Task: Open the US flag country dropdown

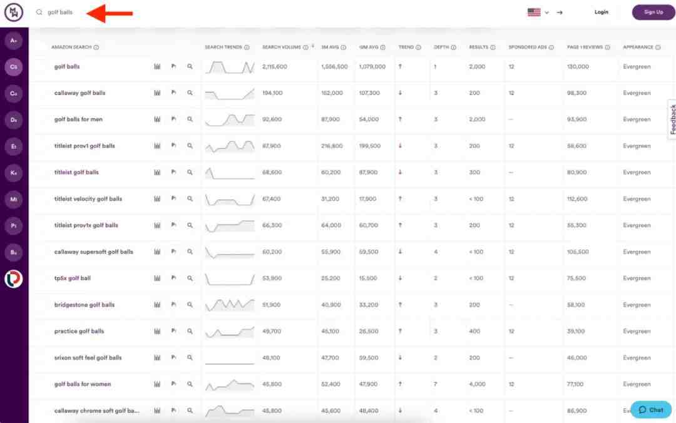Action: coord(538,13)
